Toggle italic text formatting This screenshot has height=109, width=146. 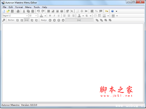(54, 16)
